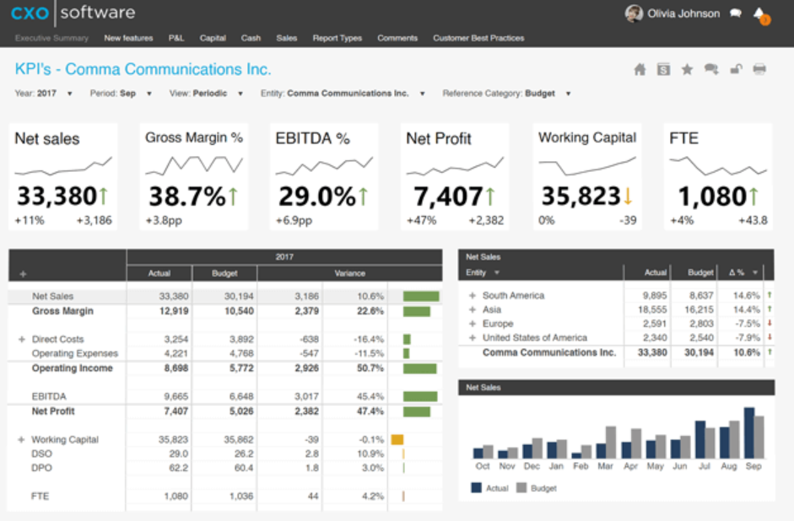The width and height of the screenshot is (794, 521).
Task: Select the Operating Income row label
Action: [x=72, y=368]
